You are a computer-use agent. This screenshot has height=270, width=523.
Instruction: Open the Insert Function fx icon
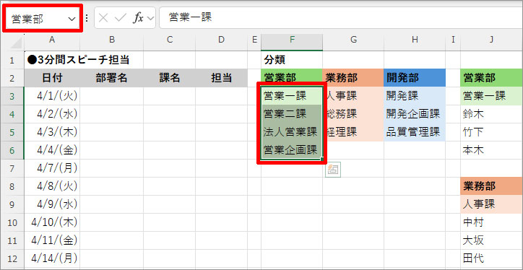click(x=138, y=18)
